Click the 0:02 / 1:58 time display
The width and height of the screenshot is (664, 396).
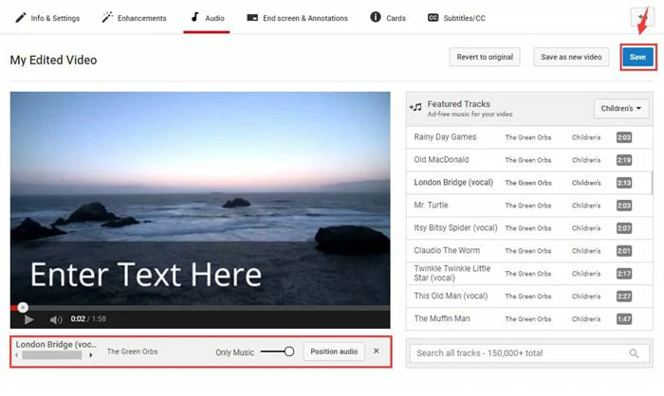pos(88,319)
